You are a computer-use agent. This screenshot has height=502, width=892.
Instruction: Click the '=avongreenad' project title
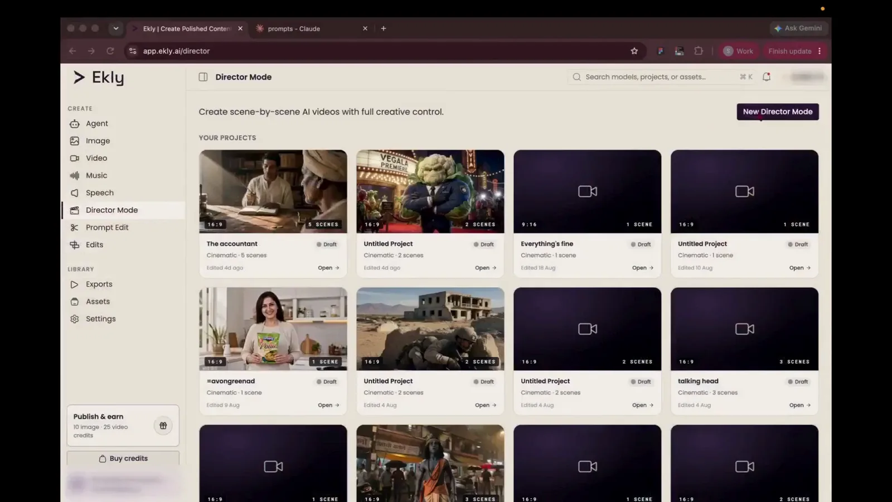click(231, 382)
